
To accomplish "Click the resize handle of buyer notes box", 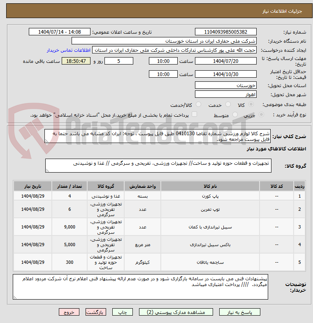I will click(15, 297).
